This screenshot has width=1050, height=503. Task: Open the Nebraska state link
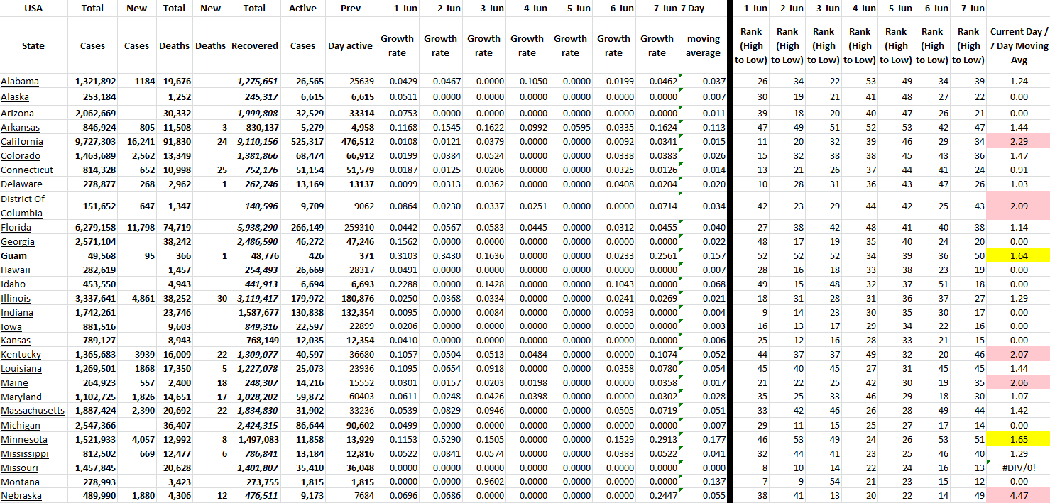(21, 496)
